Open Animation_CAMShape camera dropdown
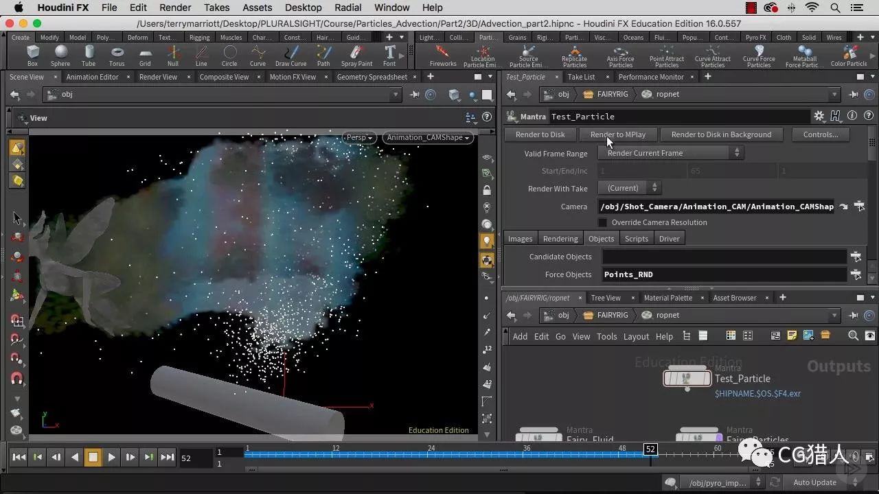879x494 pixels. pyautogui.click(x=428, y=137)
